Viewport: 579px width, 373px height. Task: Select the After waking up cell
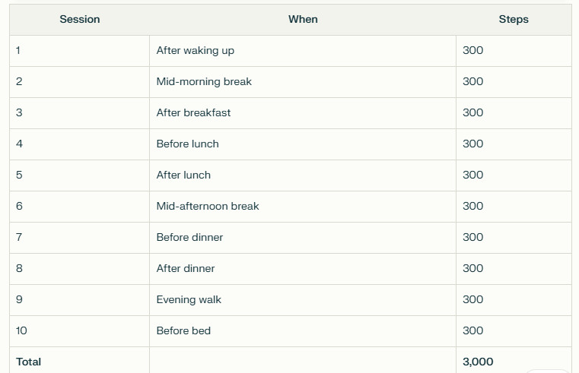[303, 51]
